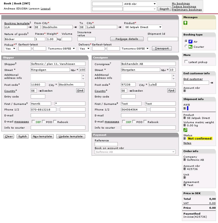Open delivery date dropdown Tomorrow 08FEB
Viewport: 218px width, 223px height.
pos(135,48)
